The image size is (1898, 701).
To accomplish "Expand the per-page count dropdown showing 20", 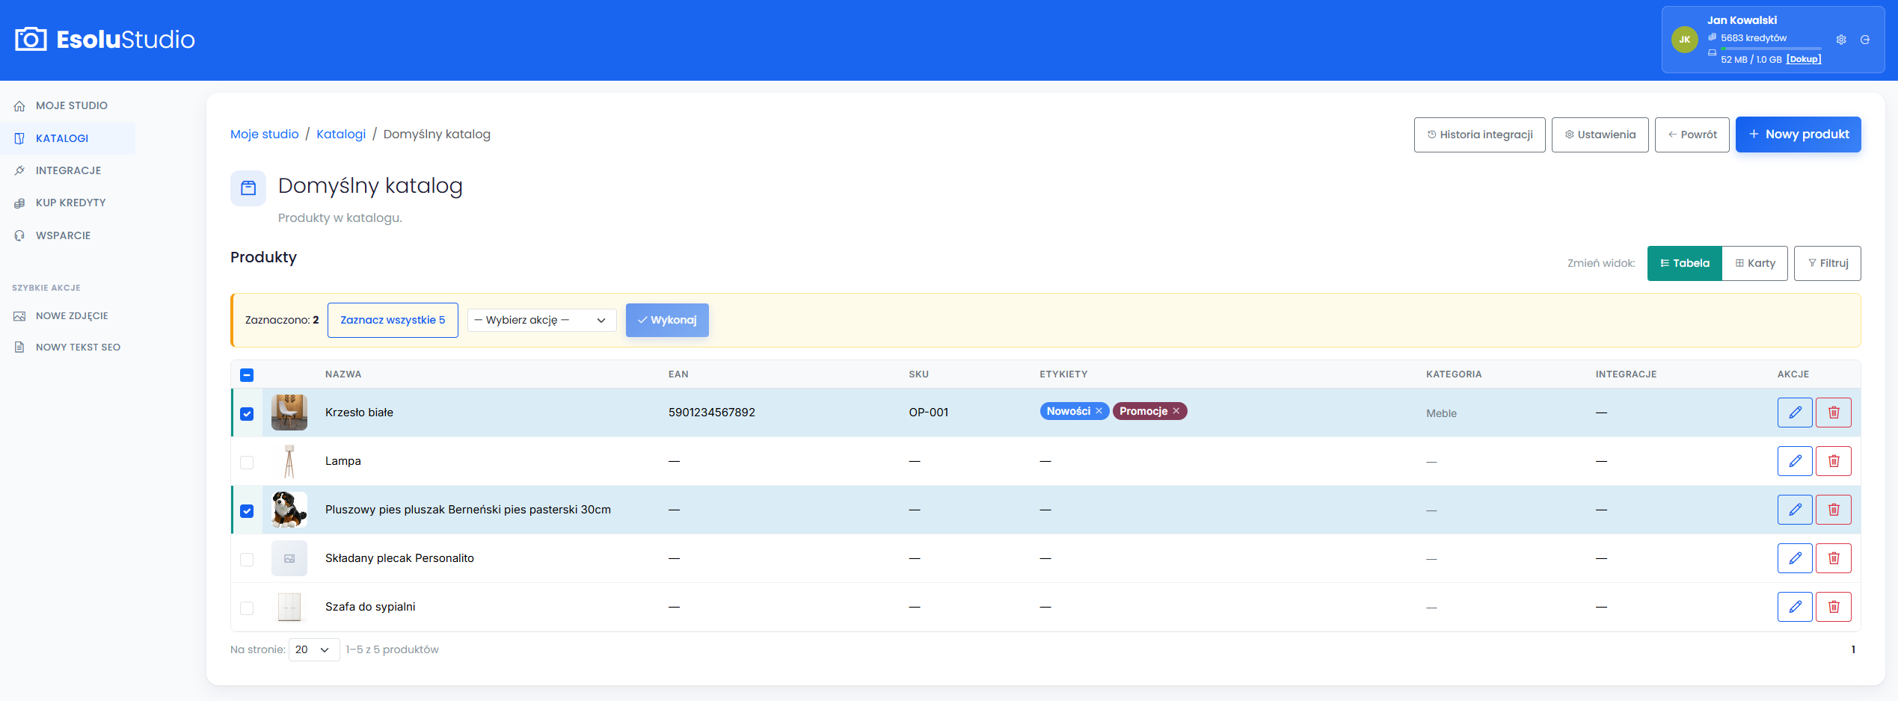I will (x=314, y=649).
